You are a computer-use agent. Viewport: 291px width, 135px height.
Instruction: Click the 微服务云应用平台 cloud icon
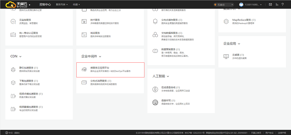[84, 70]
